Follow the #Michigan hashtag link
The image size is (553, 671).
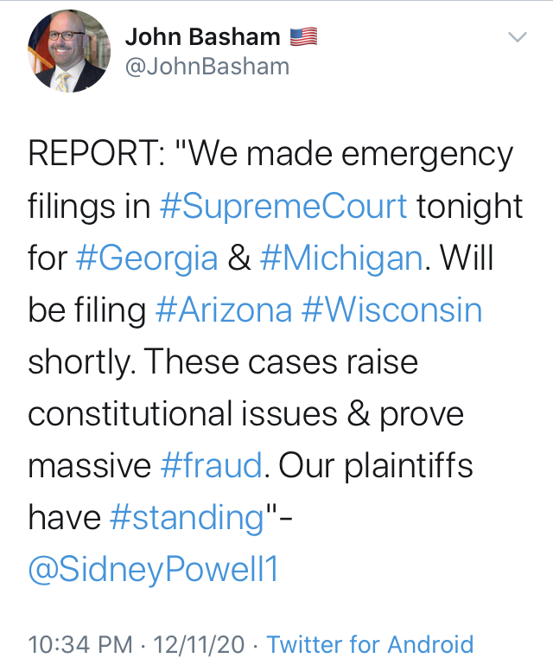coord(341,259)
